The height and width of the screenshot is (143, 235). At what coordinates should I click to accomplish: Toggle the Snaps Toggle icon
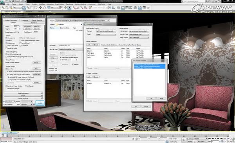point(74,8)
